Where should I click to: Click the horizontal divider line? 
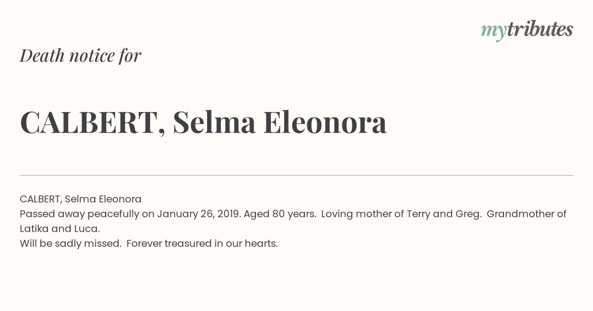pyautogui.click(x=296, y=175)
